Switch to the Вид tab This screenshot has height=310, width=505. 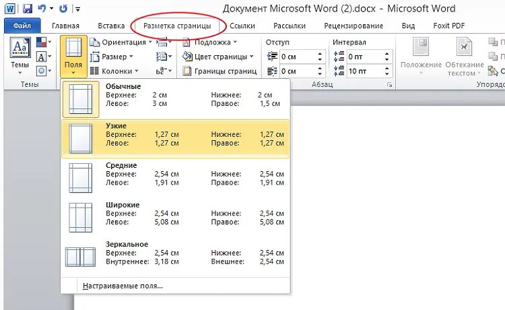[408, 26]
